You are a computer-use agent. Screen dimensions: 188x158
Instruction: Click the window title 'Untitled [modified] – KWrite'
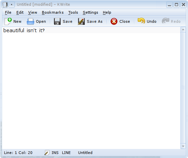(x=43, y=4)
